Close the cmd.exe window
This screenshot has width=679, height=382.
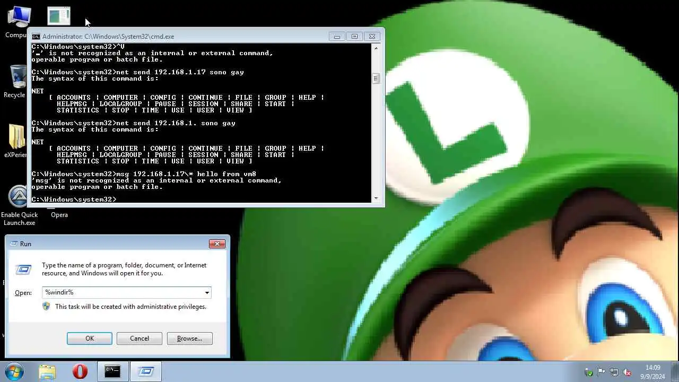[372, 37]
